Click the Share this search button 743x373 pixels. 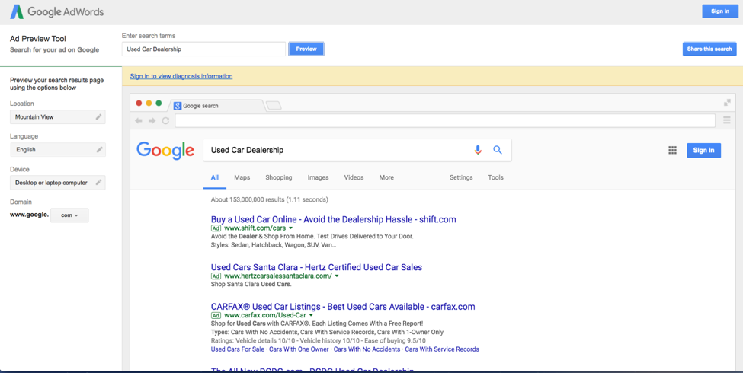tap(709, 49)
